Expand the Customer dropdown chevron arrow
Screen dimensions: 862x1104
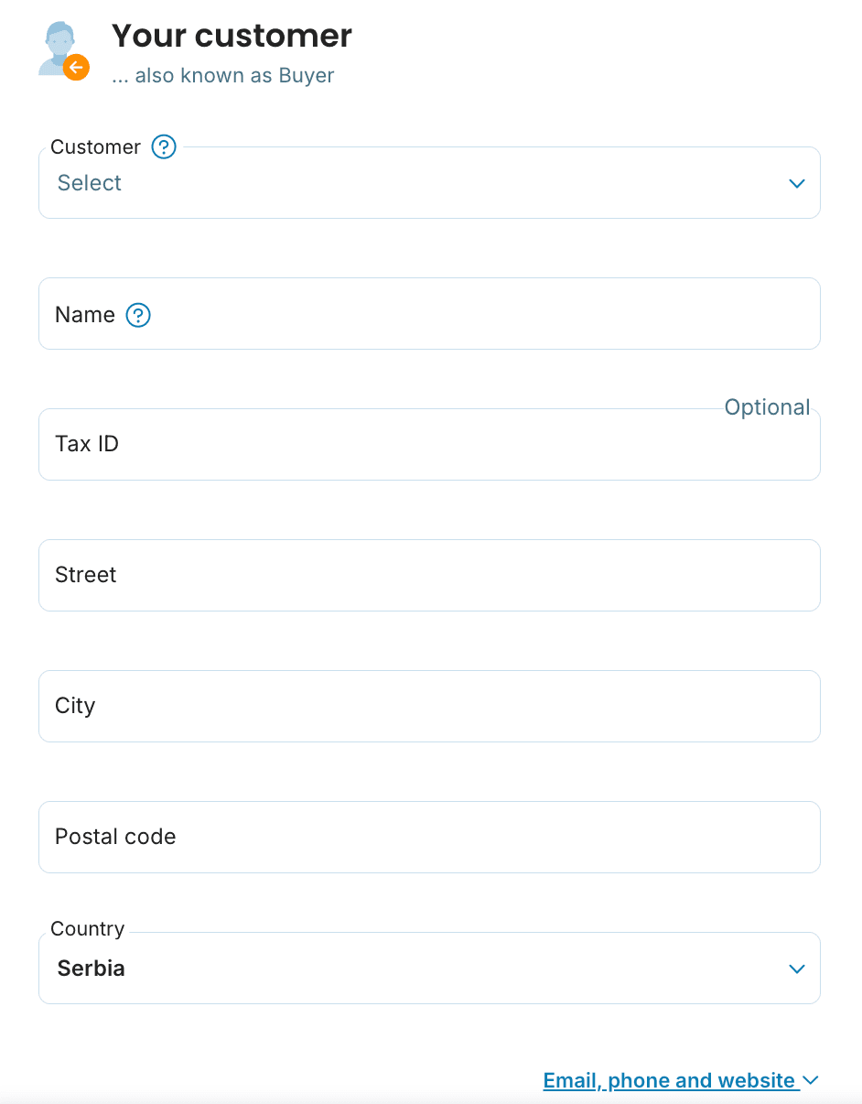coord(796,183)
